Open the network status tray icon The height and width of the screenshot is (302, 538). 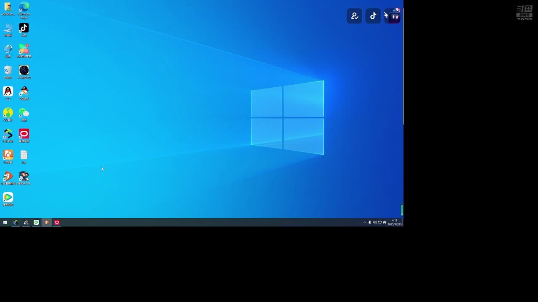(x=380, y=222)
